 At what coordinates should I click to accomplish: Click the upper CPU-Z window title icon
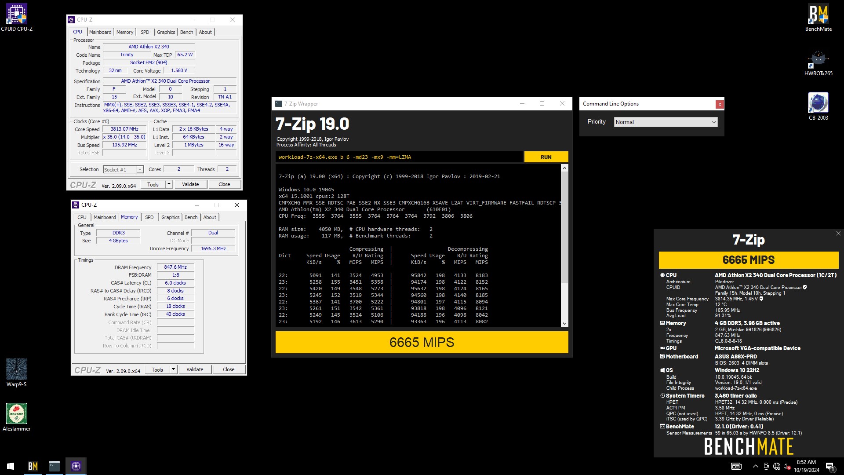(71, 20)
